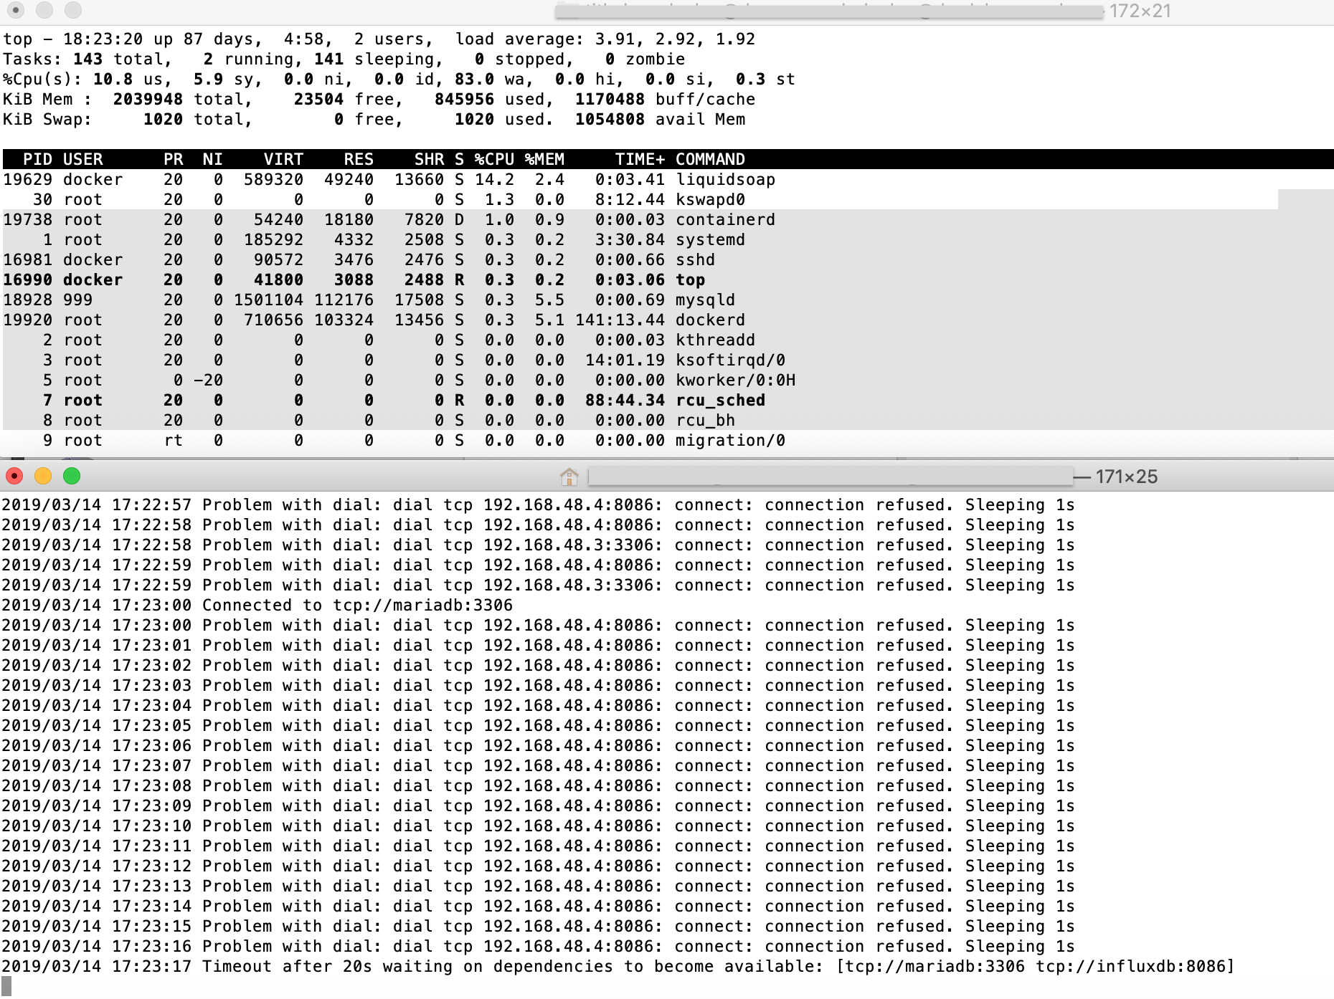This screenshot has height=999, width=1334.
Task: Select the dockerd process name
Action: 710,320
